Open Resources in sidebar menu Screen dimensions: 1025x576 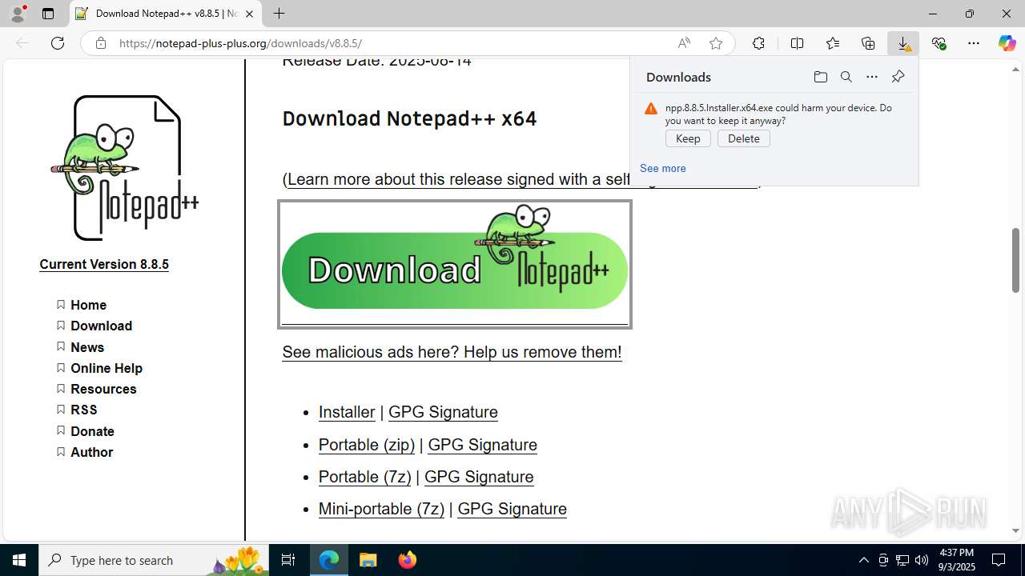pyautogui.click(x=103, y=389)
